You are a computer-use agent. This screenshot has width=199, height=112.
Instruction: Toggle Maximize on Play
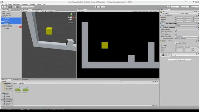click(137, 11)
